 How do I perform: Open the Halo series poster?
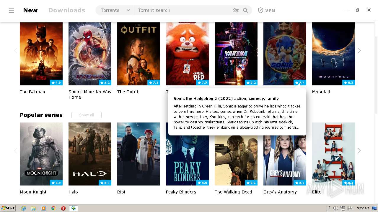90,154
